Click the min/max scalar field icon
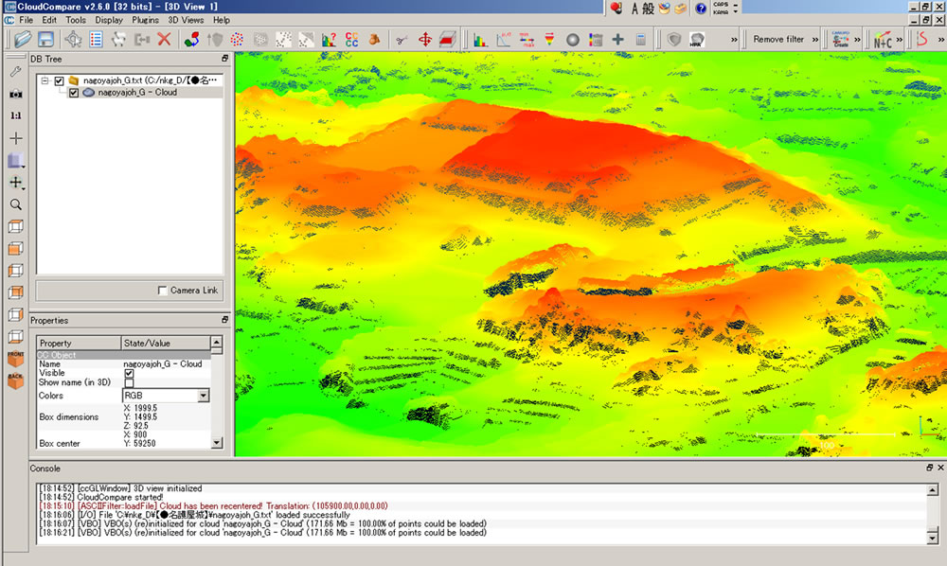This screenshot has height=566, width=947. 527,40
